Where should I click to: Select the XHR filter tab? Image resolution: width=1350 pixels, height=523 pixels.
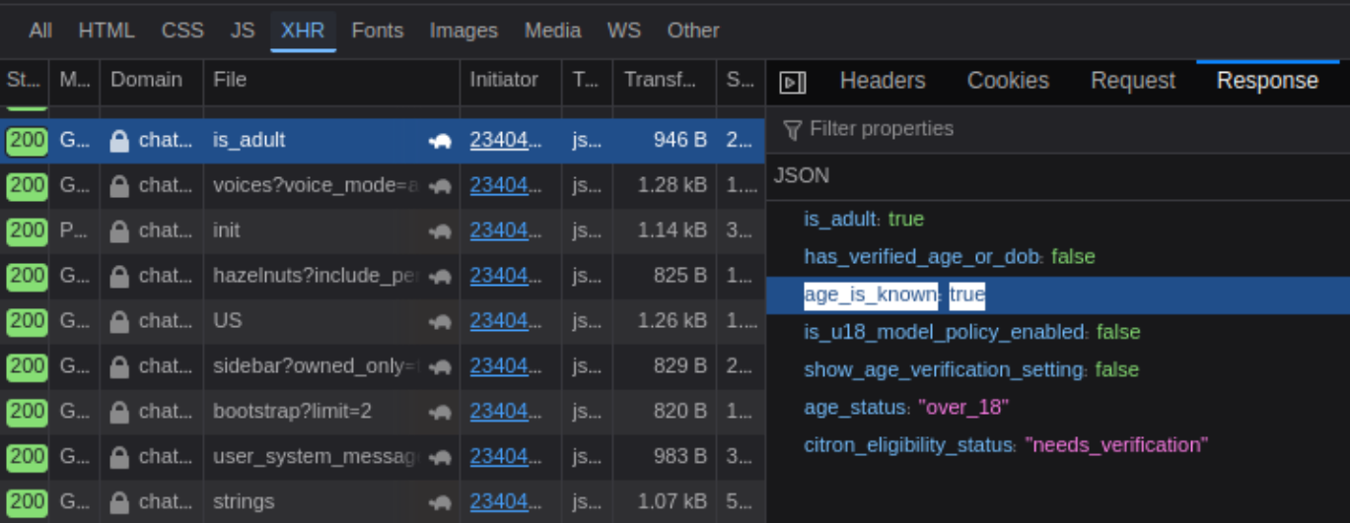tap(303, 31)
